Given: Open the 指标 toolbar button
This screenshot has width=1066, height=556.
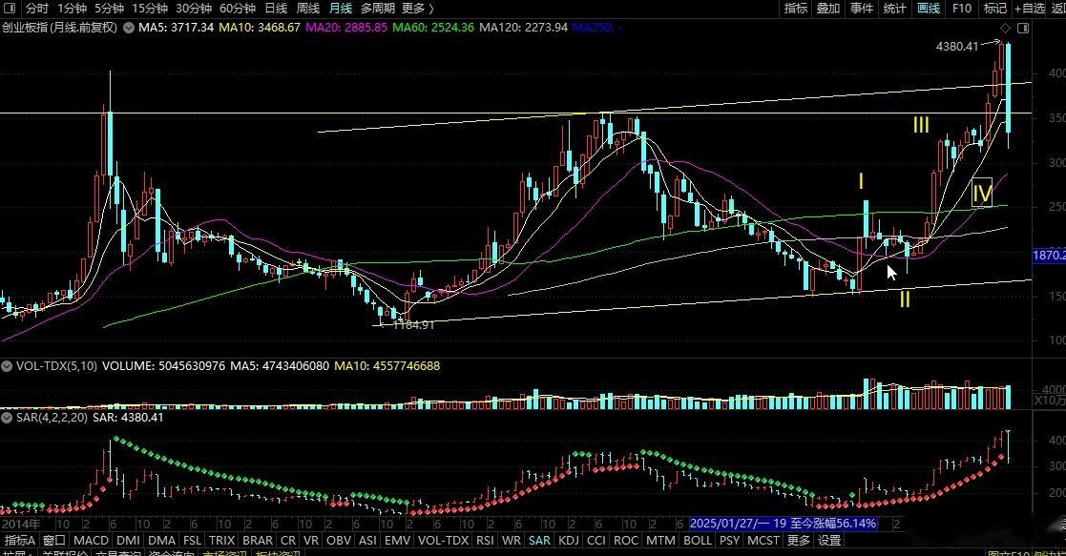Looking at the screenshot, I should coord(795,9).
